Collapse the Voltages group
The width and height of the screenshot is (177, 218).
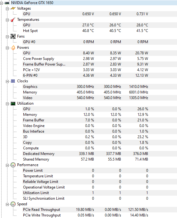coord(7,9)
